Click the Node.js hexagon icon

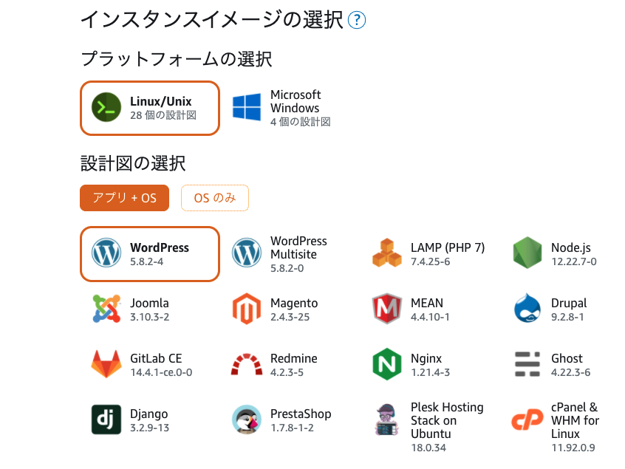527,253
